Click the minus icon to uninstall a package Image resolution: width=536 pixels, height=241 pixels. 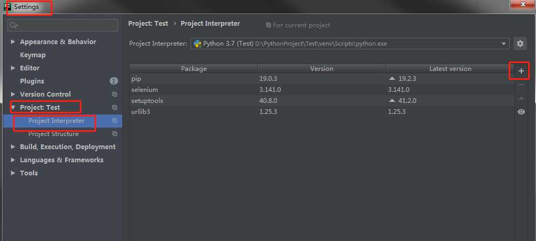click(521, 85)
